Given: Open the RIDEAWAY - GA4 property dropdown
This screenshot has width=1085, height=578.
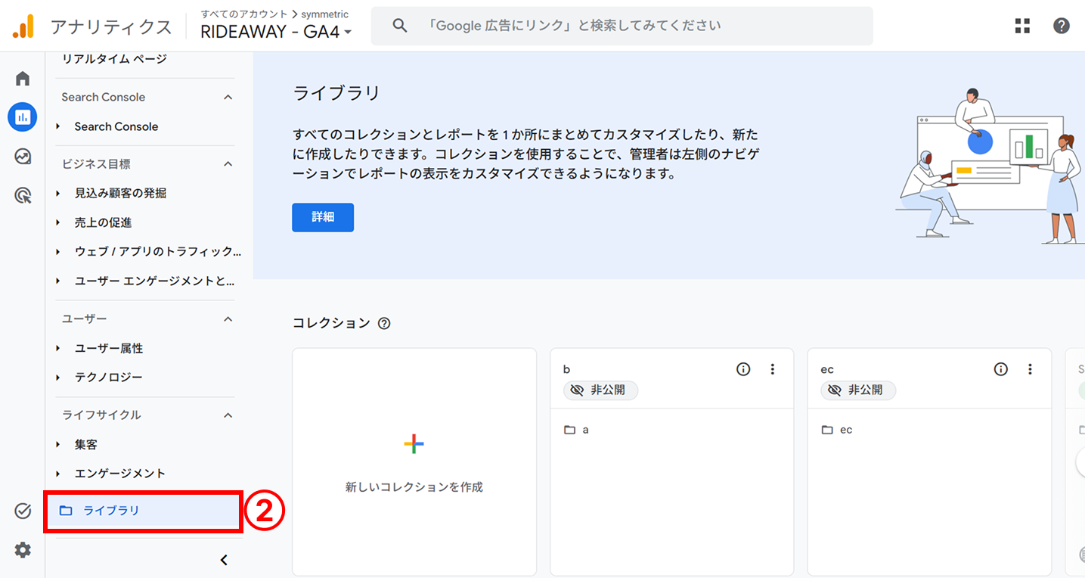Looking at the screenshot, I should [x=276, y=33].
